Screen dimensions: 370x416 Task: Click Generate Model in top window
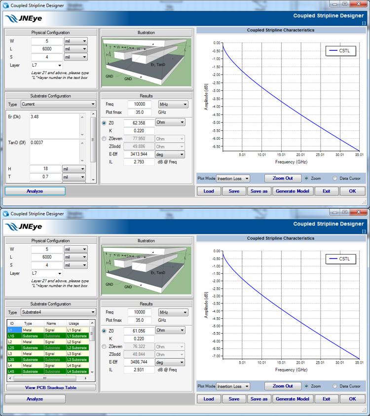pos(293,191)
